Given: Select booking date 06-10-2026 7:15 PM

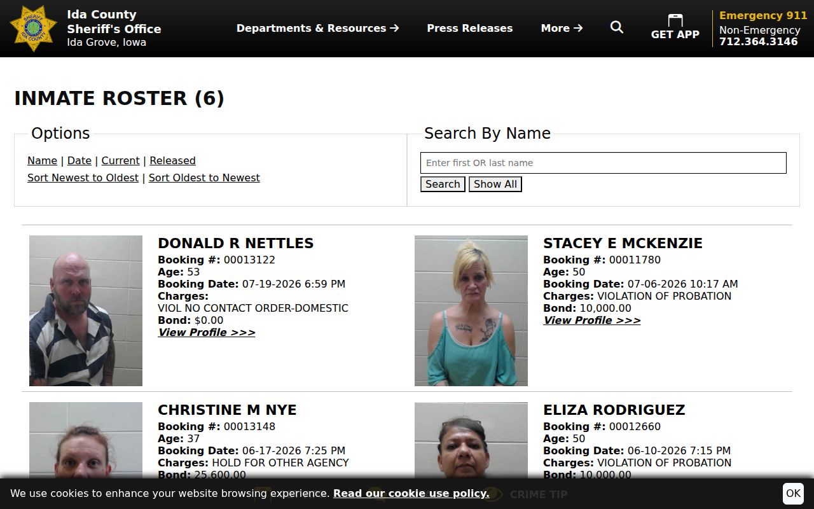Looking at the screenshot, I should click(679, 451).
